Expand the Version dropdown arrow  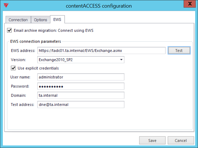click(x=121, y=60)
